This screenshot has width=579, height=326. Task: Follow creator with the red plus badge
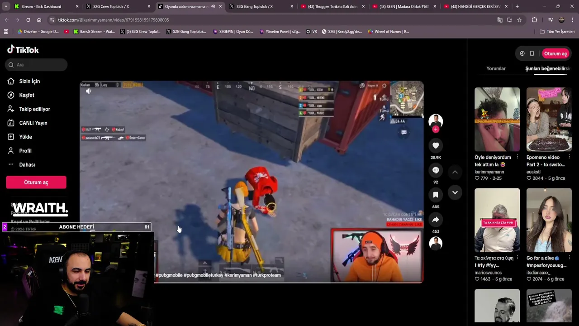point(436,129)
